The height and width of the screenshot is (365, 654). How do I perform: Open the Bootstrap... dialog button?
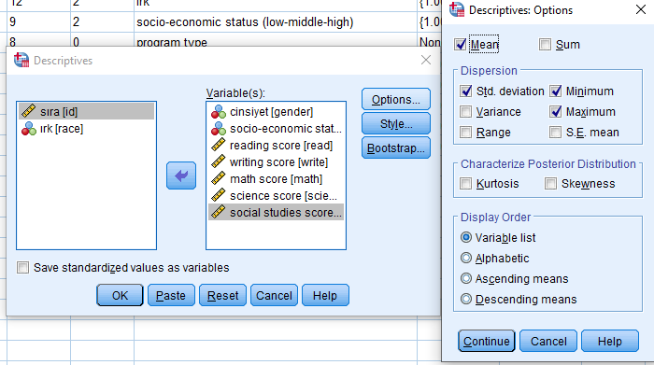click(x=396, y=147)
